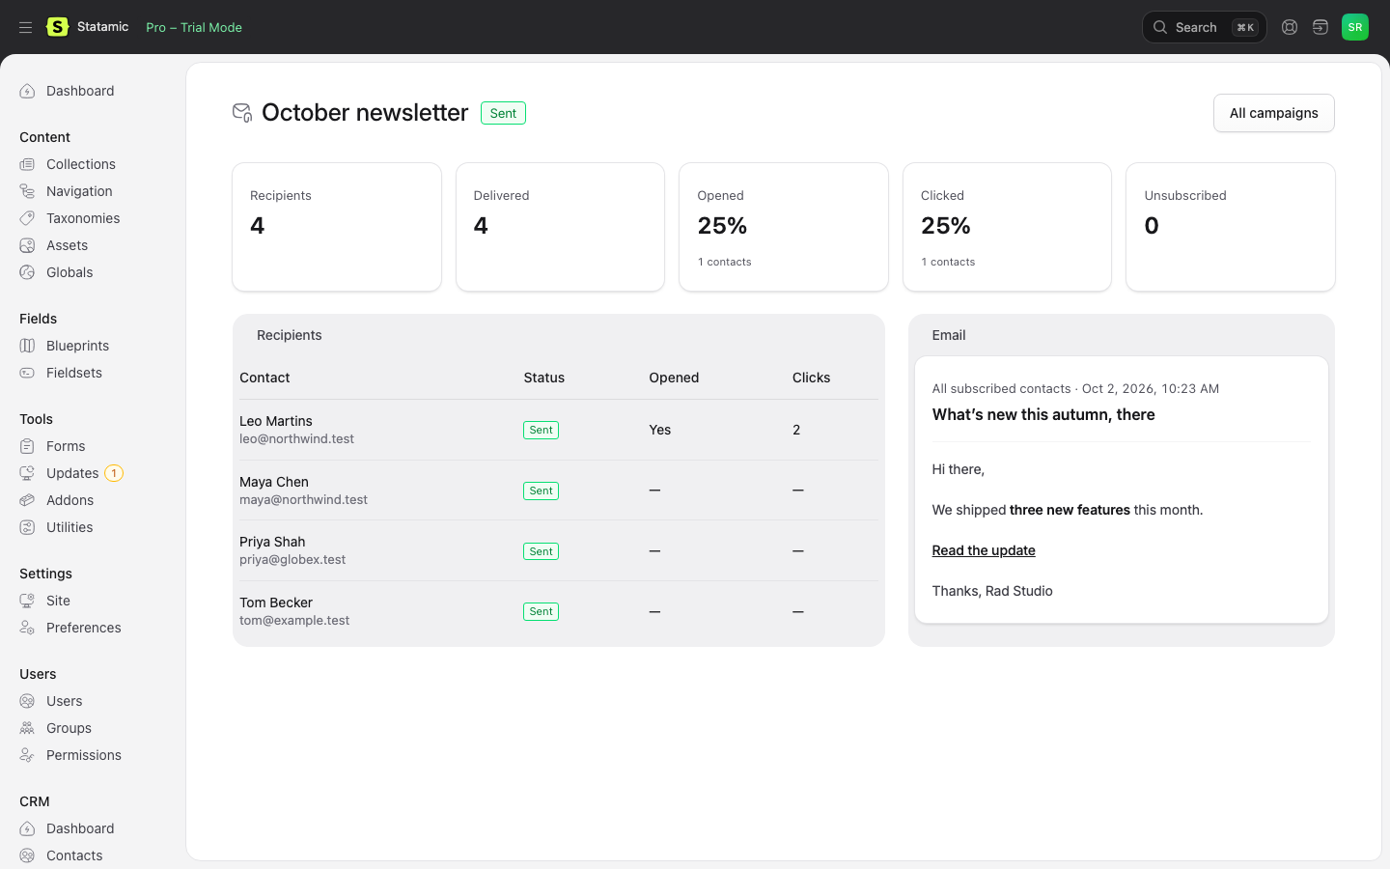This screenshot has width=1390, height=869.
Task: Go to Navigation in the sidebar
Action: coord(79,191)
